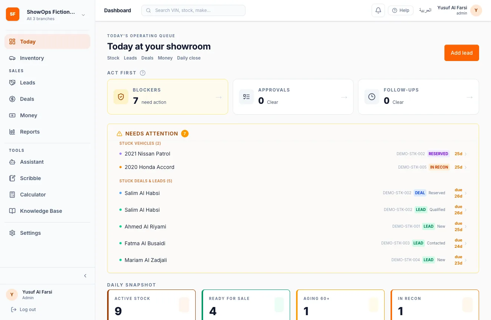Screen dimensions: 491x320
Task: Open the Ahmed Al Riyami row chevron
Action: 466,227
